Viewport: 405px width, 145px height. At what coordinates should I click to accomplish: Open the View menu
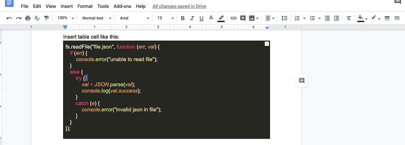(x=51, y=6)
